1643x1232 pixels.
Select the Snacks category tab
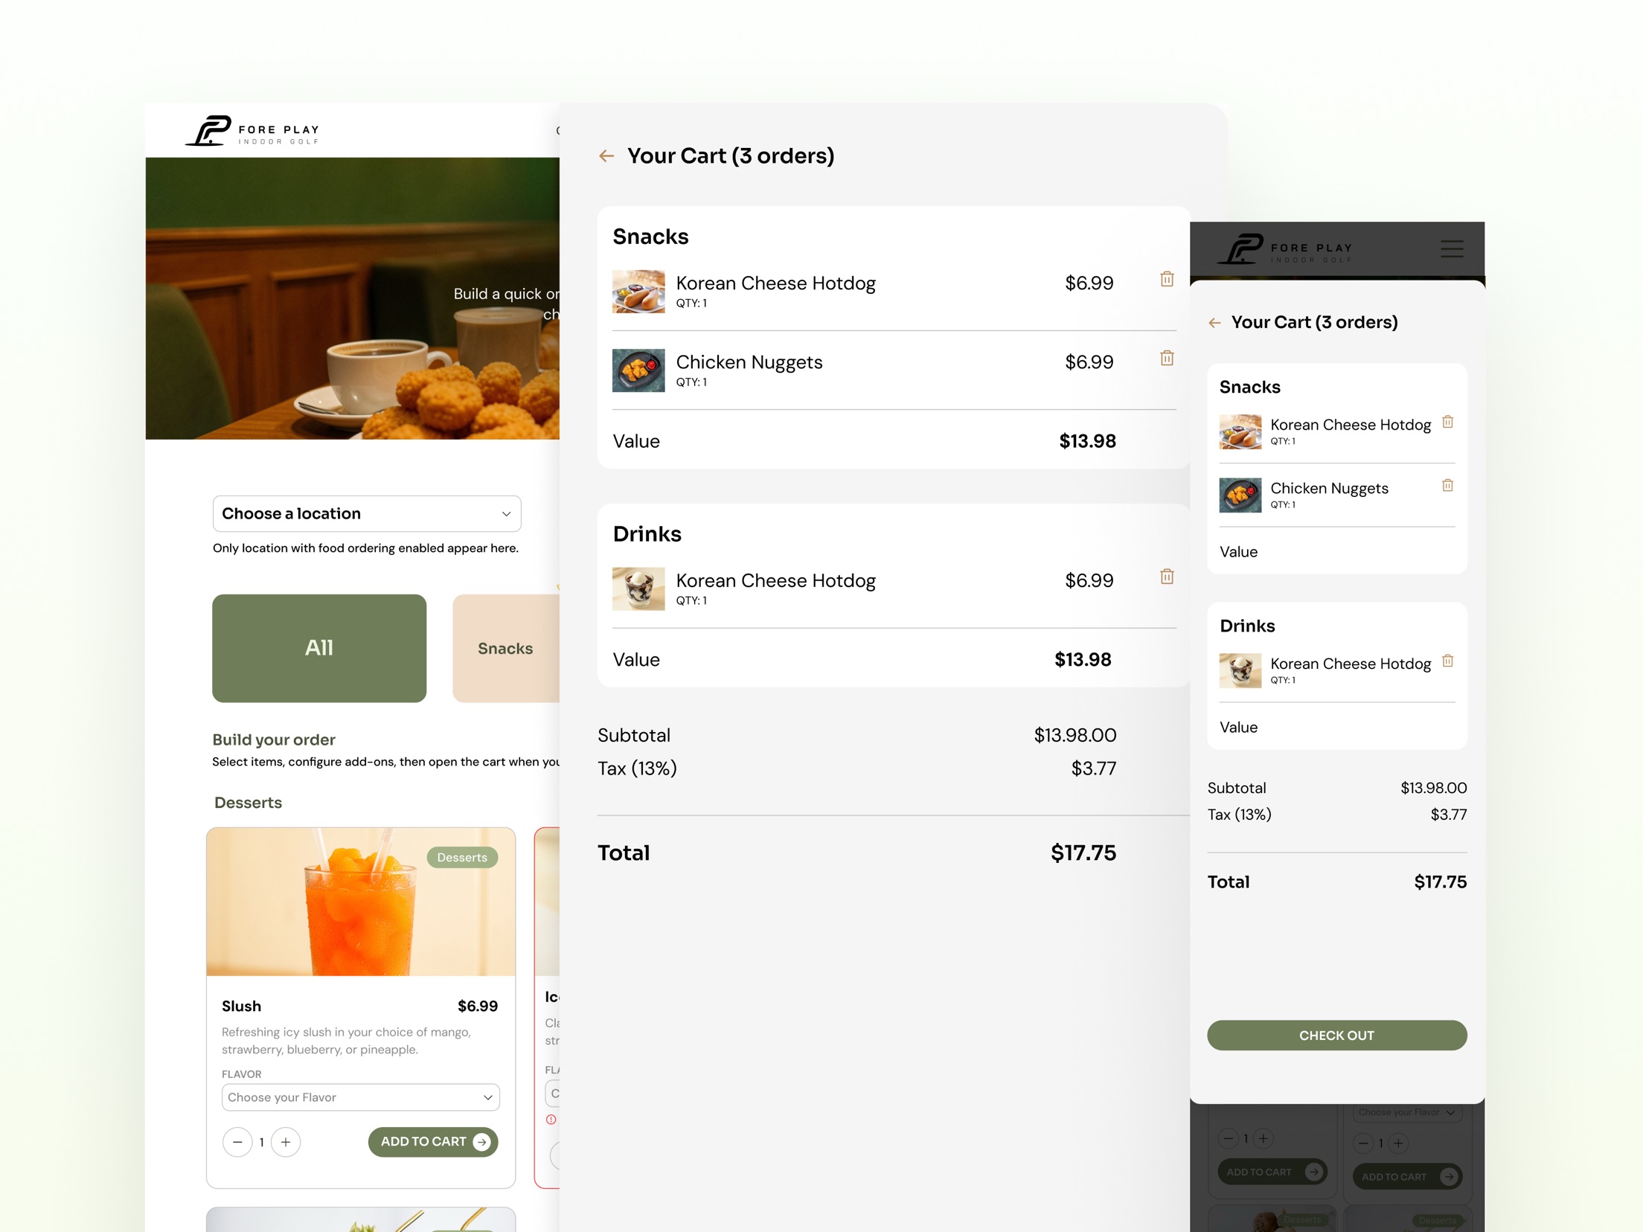pyautogui.click(x=506, y=648)
